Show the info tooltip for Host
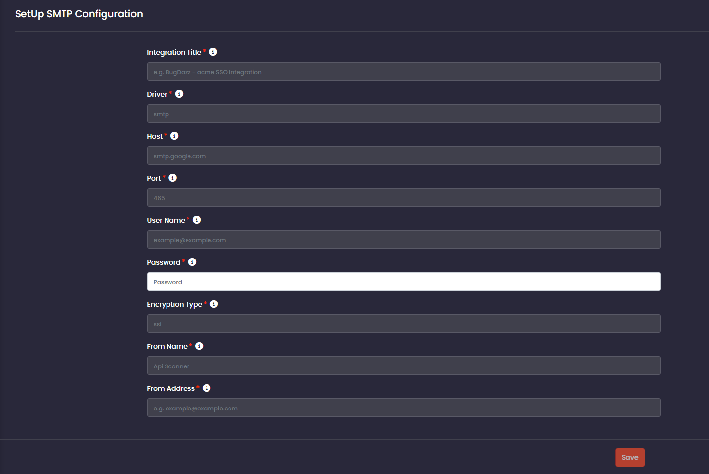709x474 pixels. (174, 136)
